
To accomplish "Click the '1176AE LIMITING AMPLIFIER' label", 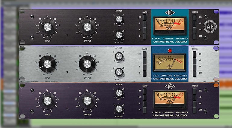I will click(x=170, y=39).
